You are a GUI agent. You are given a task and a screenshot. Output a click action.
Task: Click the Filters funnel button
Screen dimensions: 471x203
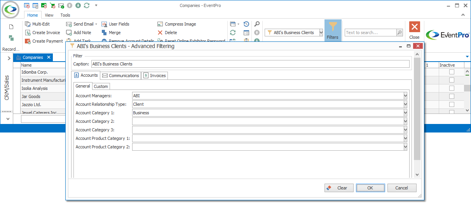(x=333, y=30)
